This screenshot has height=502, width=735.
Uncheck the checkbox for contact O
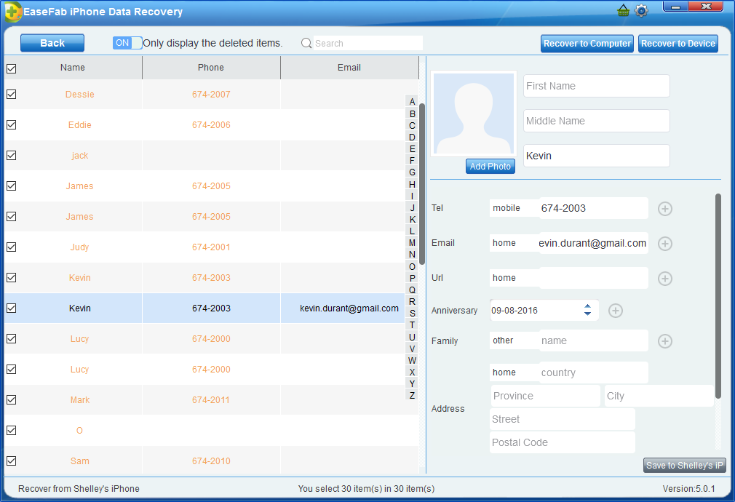click(11, 430)
